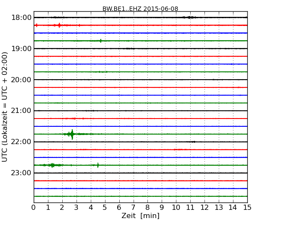The width and height of the screenshot is (281, 225).
Task: Click the plot title BW.BE1..EHZ 2015-06-08
Action: point(140,9)
